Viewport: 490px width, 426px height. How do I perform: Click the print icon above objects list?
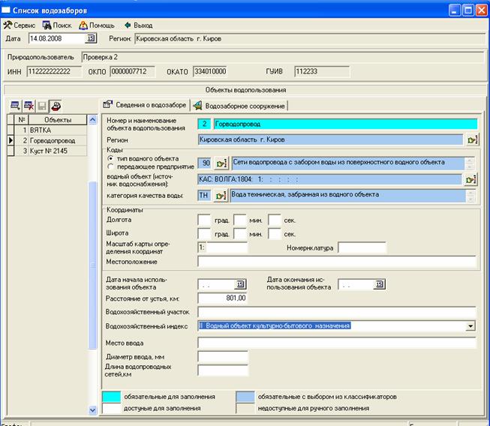(56, 106)
